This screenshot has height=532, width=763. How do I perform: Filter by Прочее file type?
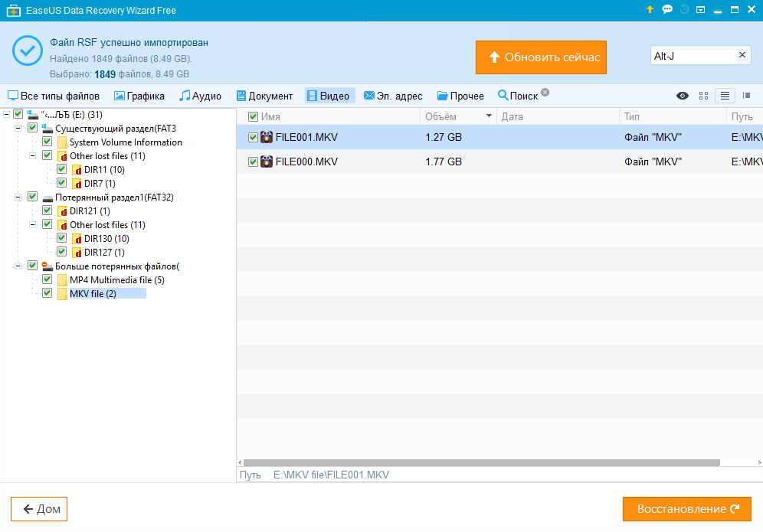pyautogui.click(x=460, y=96)
